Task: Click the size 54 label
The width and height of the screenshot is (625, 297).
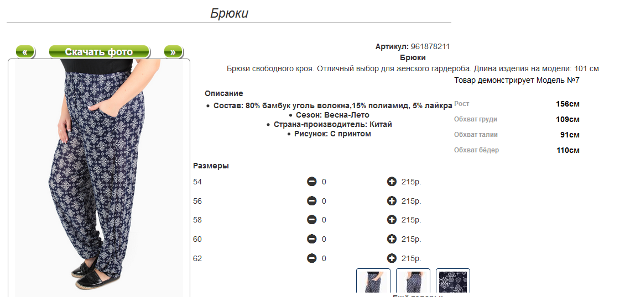Action: 197,182
